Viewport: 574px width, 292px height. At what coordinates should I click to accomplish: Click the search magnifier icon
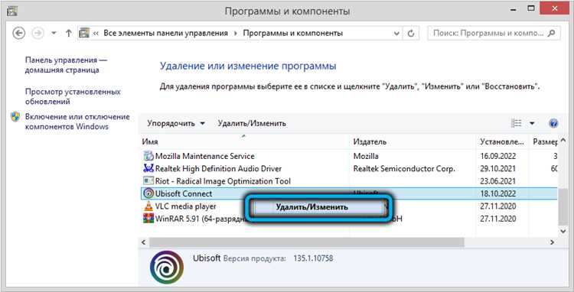click(550, 34)
